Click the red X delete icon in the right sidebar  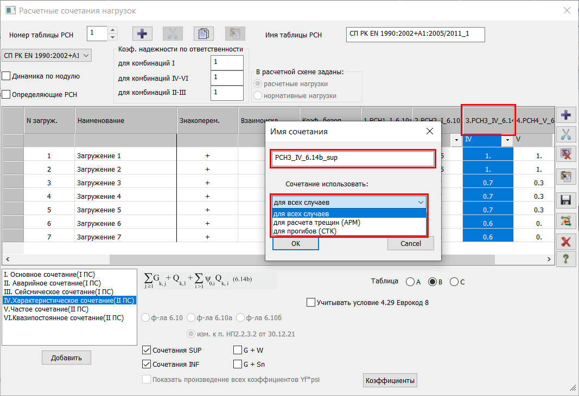[566, 242]
